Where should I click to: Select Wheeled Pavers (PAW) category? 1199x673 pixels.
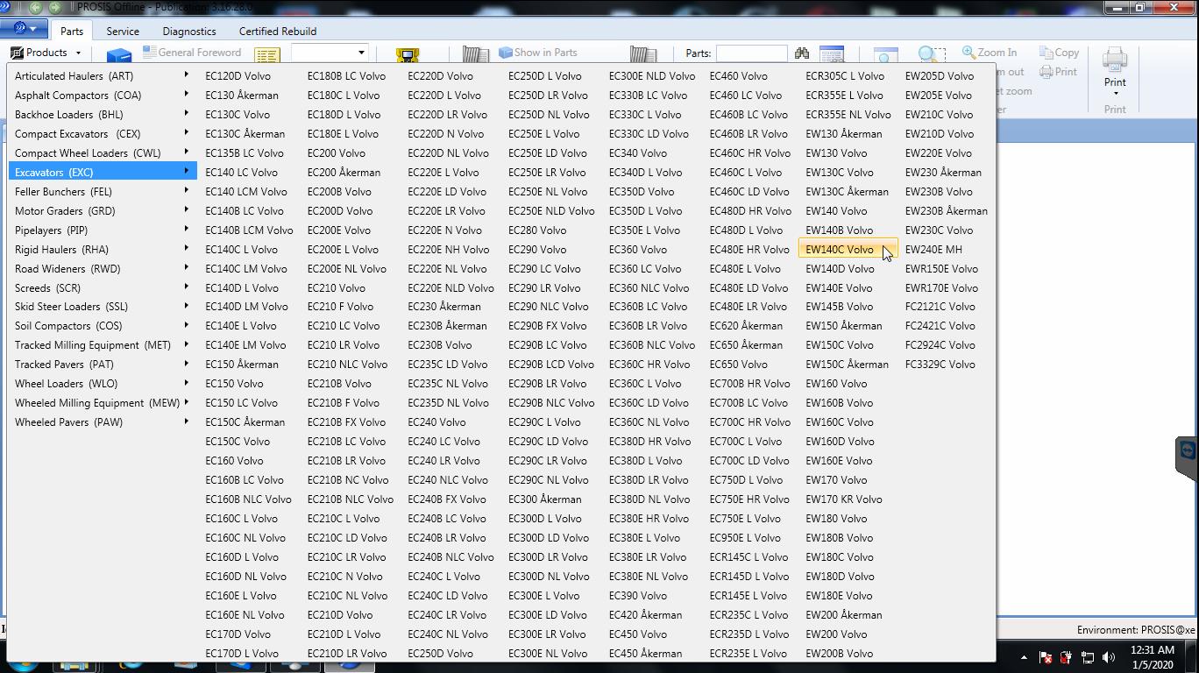(x=103, y=422)
